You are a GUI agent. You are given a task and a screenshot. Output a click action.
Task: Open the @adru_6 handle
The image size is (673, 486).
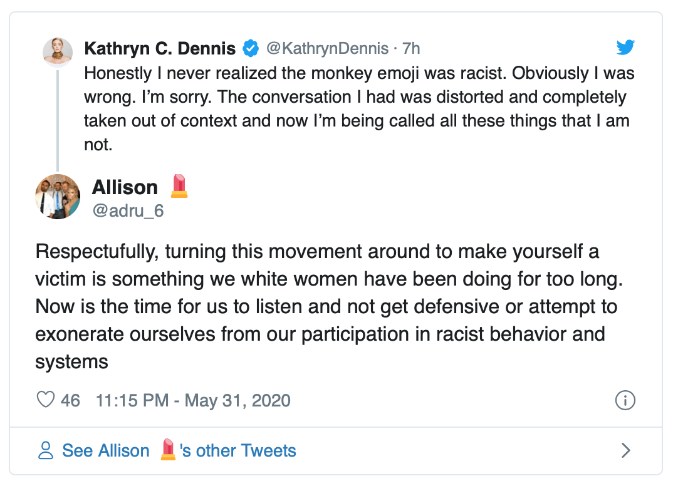pos(128,211)
